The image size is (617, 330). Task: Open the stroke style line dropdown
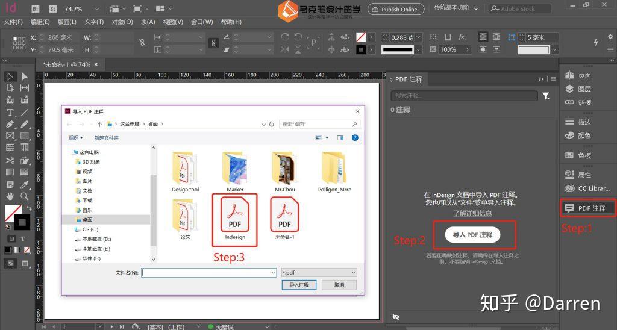click(418, 49)
